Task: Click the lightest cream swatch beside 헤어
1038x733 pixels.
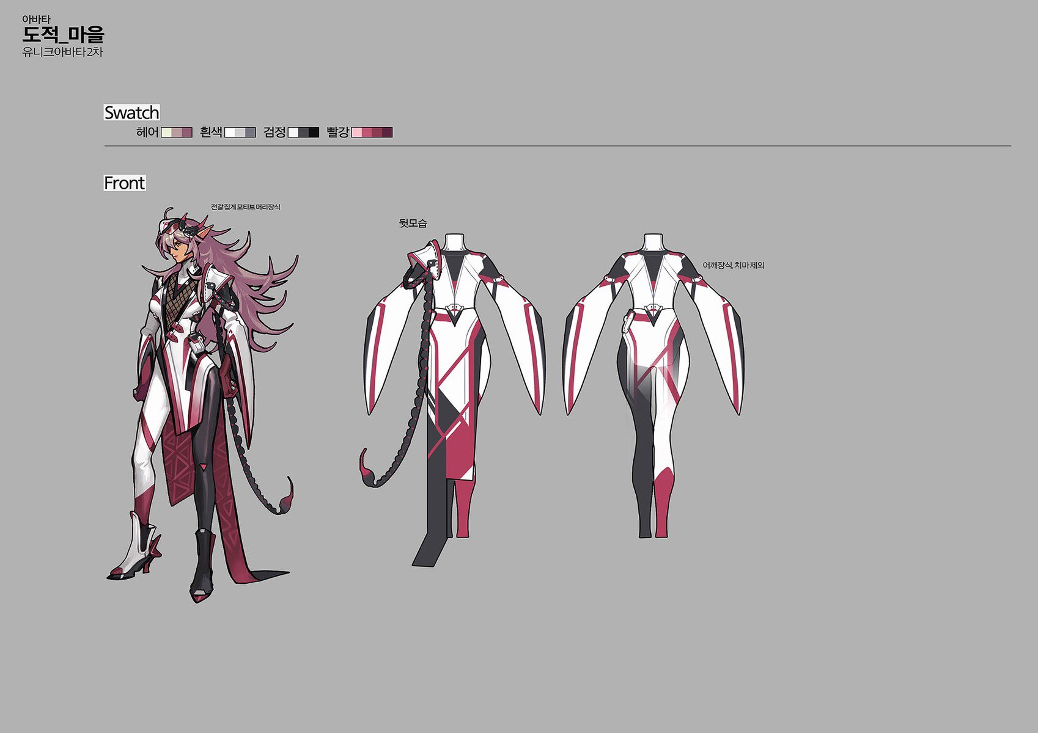Action: pyautogui.click(x=166, y=132)
